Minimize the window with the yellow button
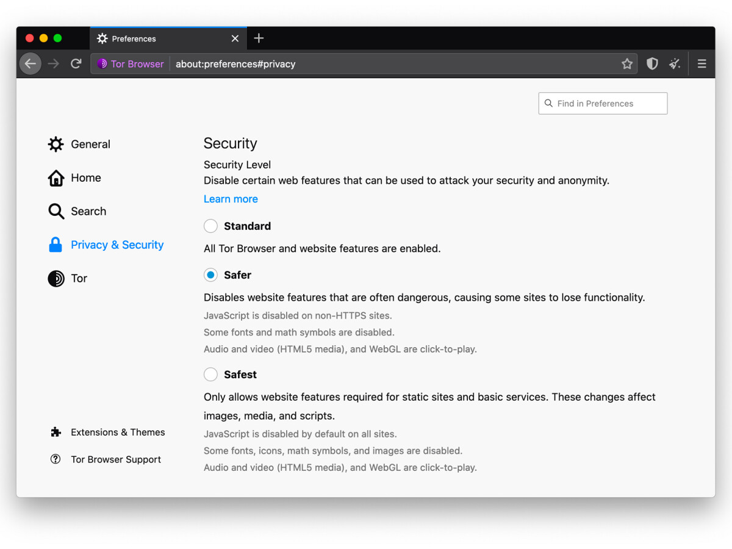This screenshot has width=732, height=549. (43, 38)
